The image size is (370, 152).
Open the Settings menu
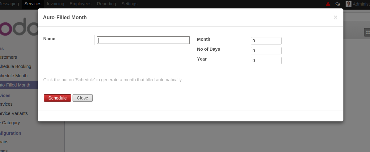(129, 4)
